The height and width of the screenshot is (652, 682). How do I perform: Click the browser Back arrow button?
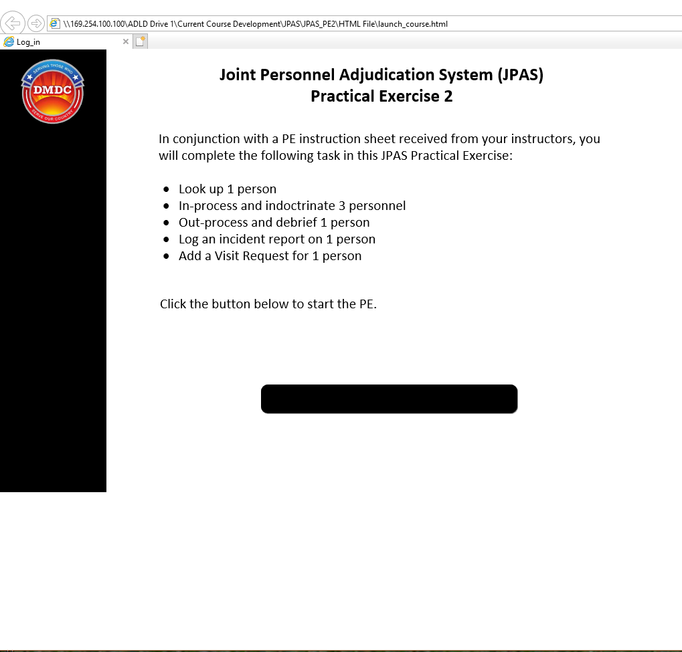coord(12,23)
